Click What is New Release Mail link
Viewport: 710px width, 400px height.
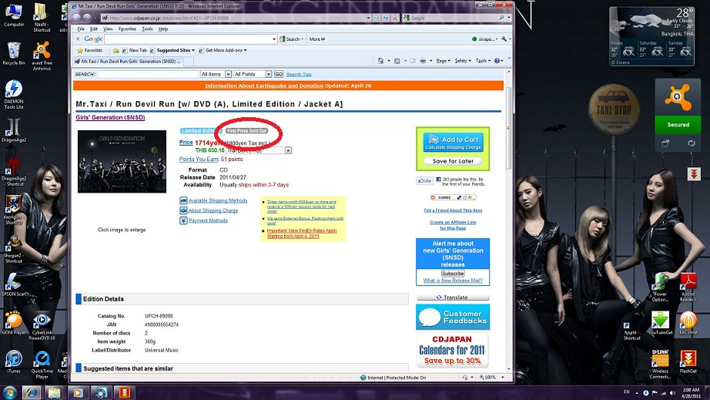(x=453, y=281)
